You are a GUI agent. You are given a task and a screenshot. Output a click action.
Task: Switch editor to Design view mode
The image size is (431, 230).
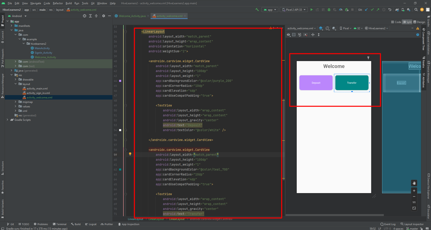[419, 22]
